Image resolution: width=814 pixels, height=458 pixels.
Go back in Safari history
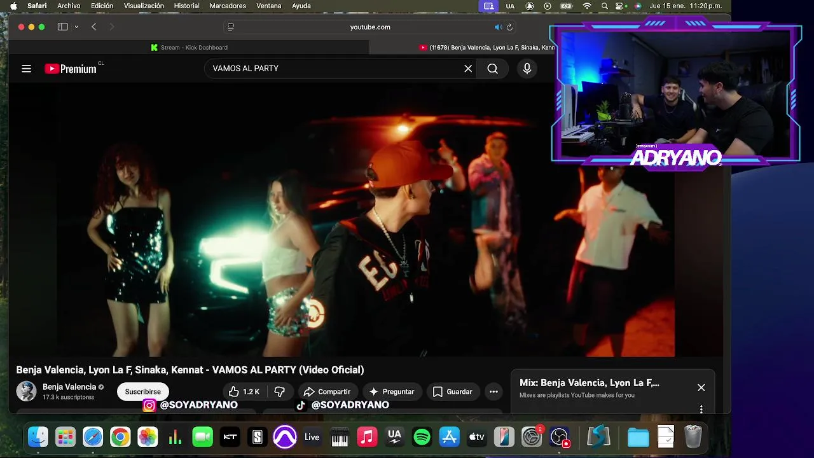click(93, 27)
